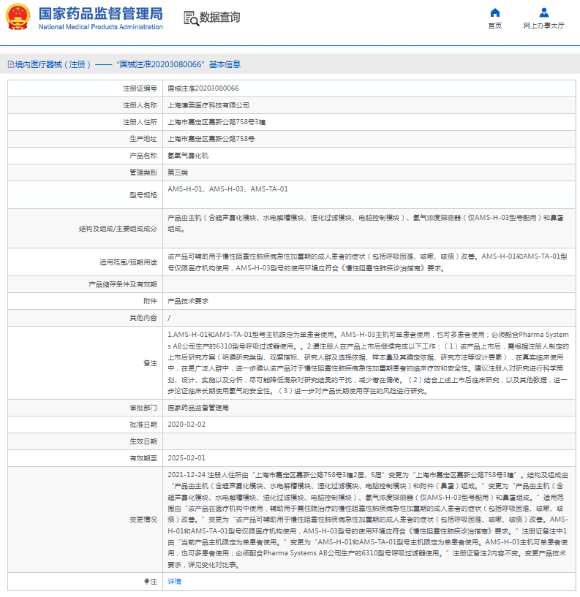Open the 详情 details link

(x=174, y=582)
